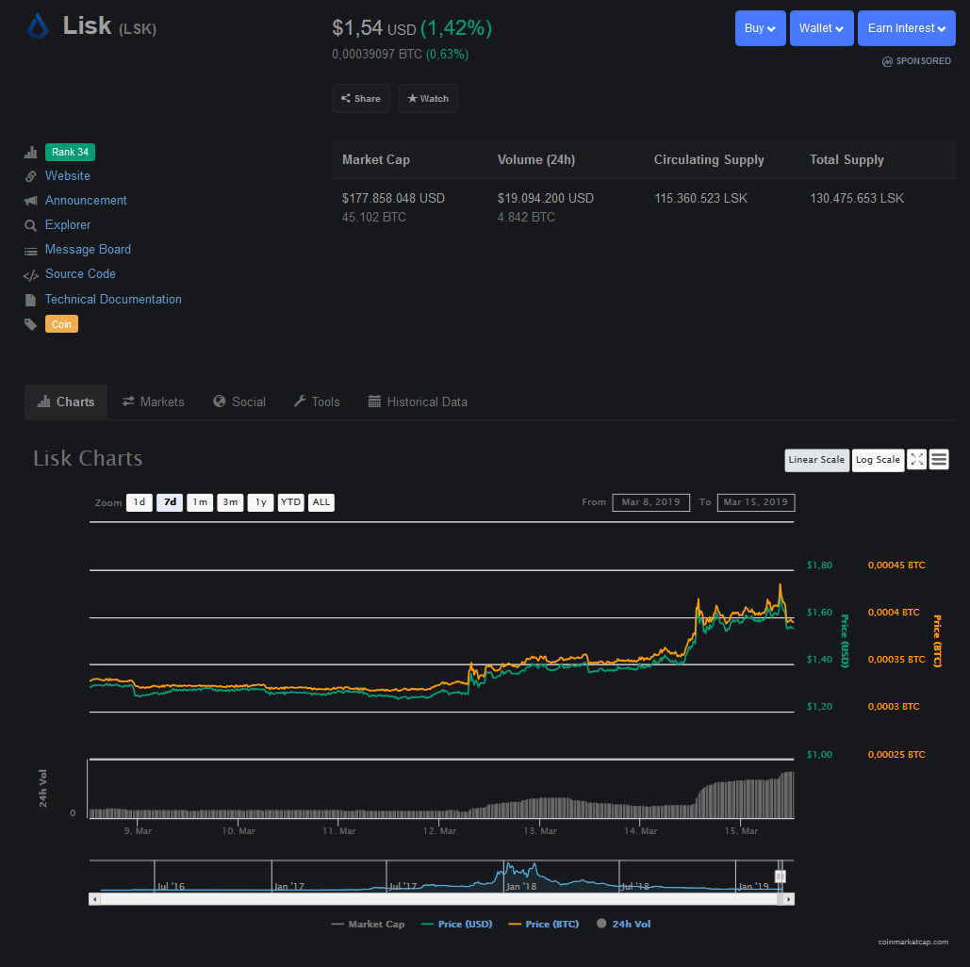Open the Source Code link
This screenshot has width=970, height=967.
80,273
